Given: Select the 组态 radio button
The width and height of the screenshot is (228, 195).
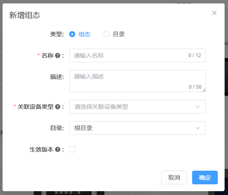Looking at the screenshot, I should [x=72, y=34].
